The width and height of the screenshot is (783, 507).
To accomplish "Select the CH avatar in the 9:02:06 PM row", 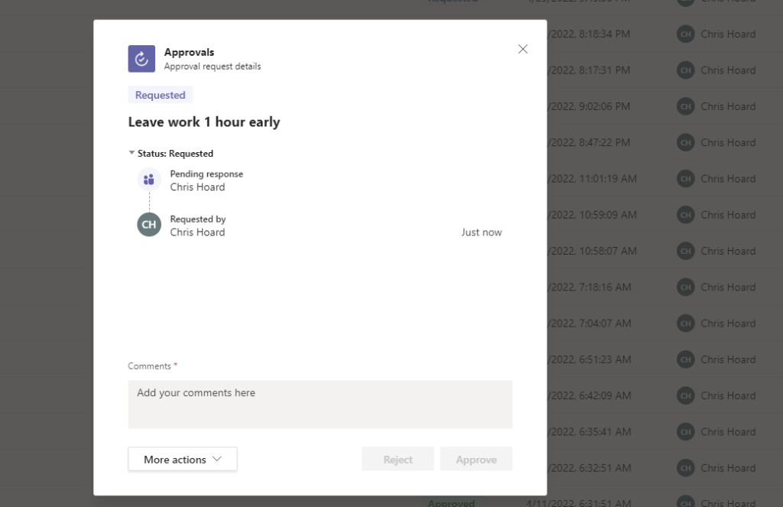I will tap(686, 106).
